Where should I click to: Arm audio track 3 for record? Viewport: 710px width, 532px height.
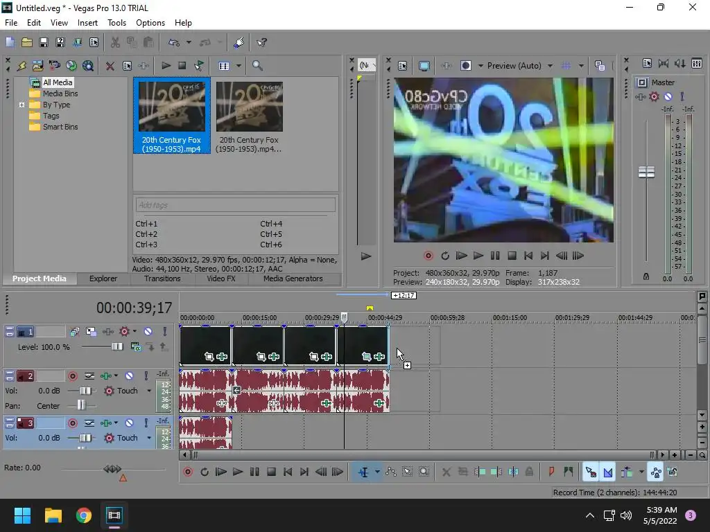(72, 423)
